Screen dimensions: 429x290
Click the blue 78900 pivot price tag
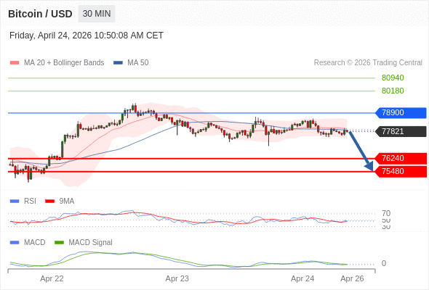pyautogui.click(x=401, y=112)
